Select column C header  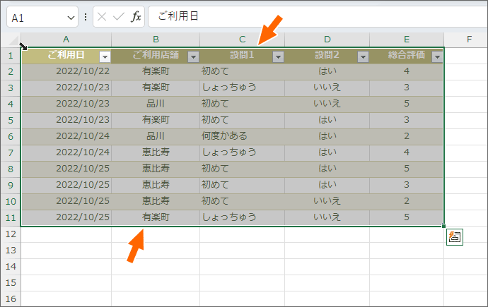(242, 40)
